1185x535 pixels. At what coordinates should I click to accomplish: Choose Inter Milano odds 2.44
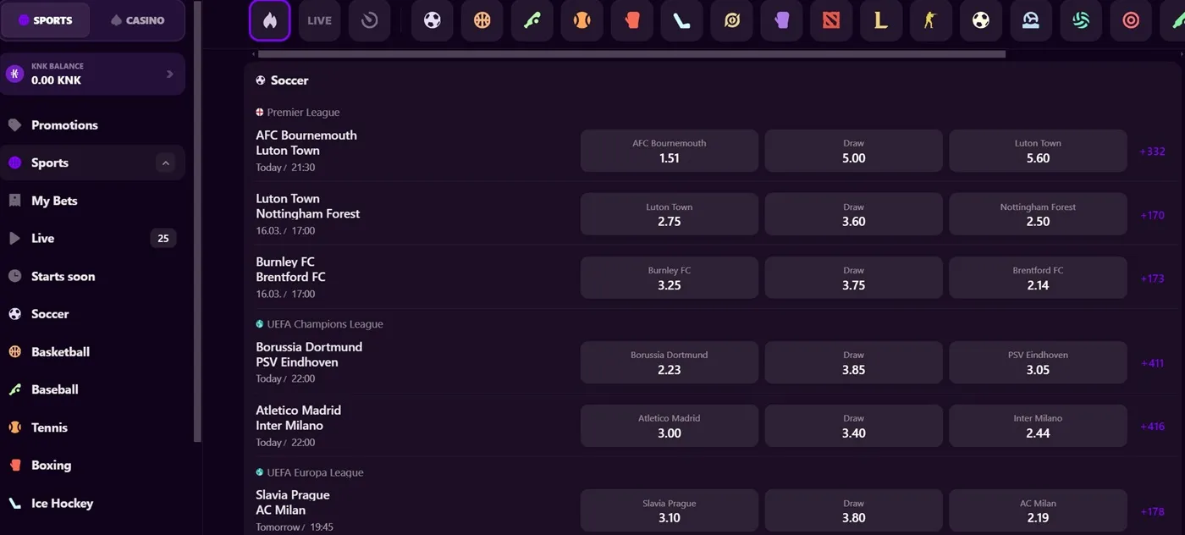(x=1038, y=426)
